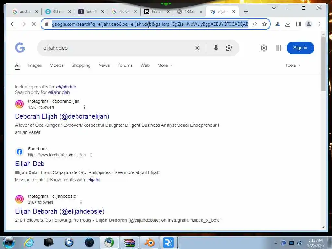Image resolution: width=332 pixels, height=249 pixels.
Task: Search only for elijahr.deb
Action: pyautogui.click(x=59, y=92)
